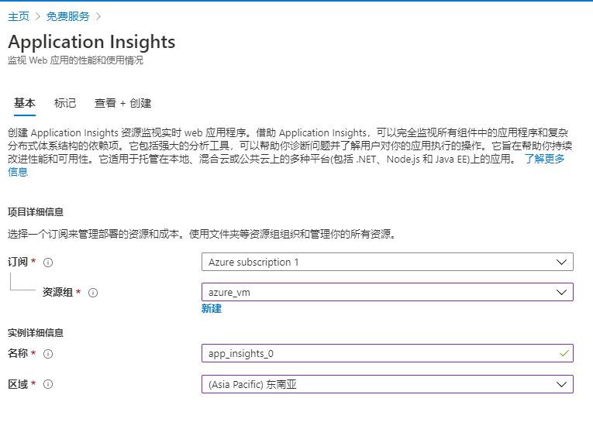Show info tooltip icon for 名称
The image size is (593, 436).
48,354
